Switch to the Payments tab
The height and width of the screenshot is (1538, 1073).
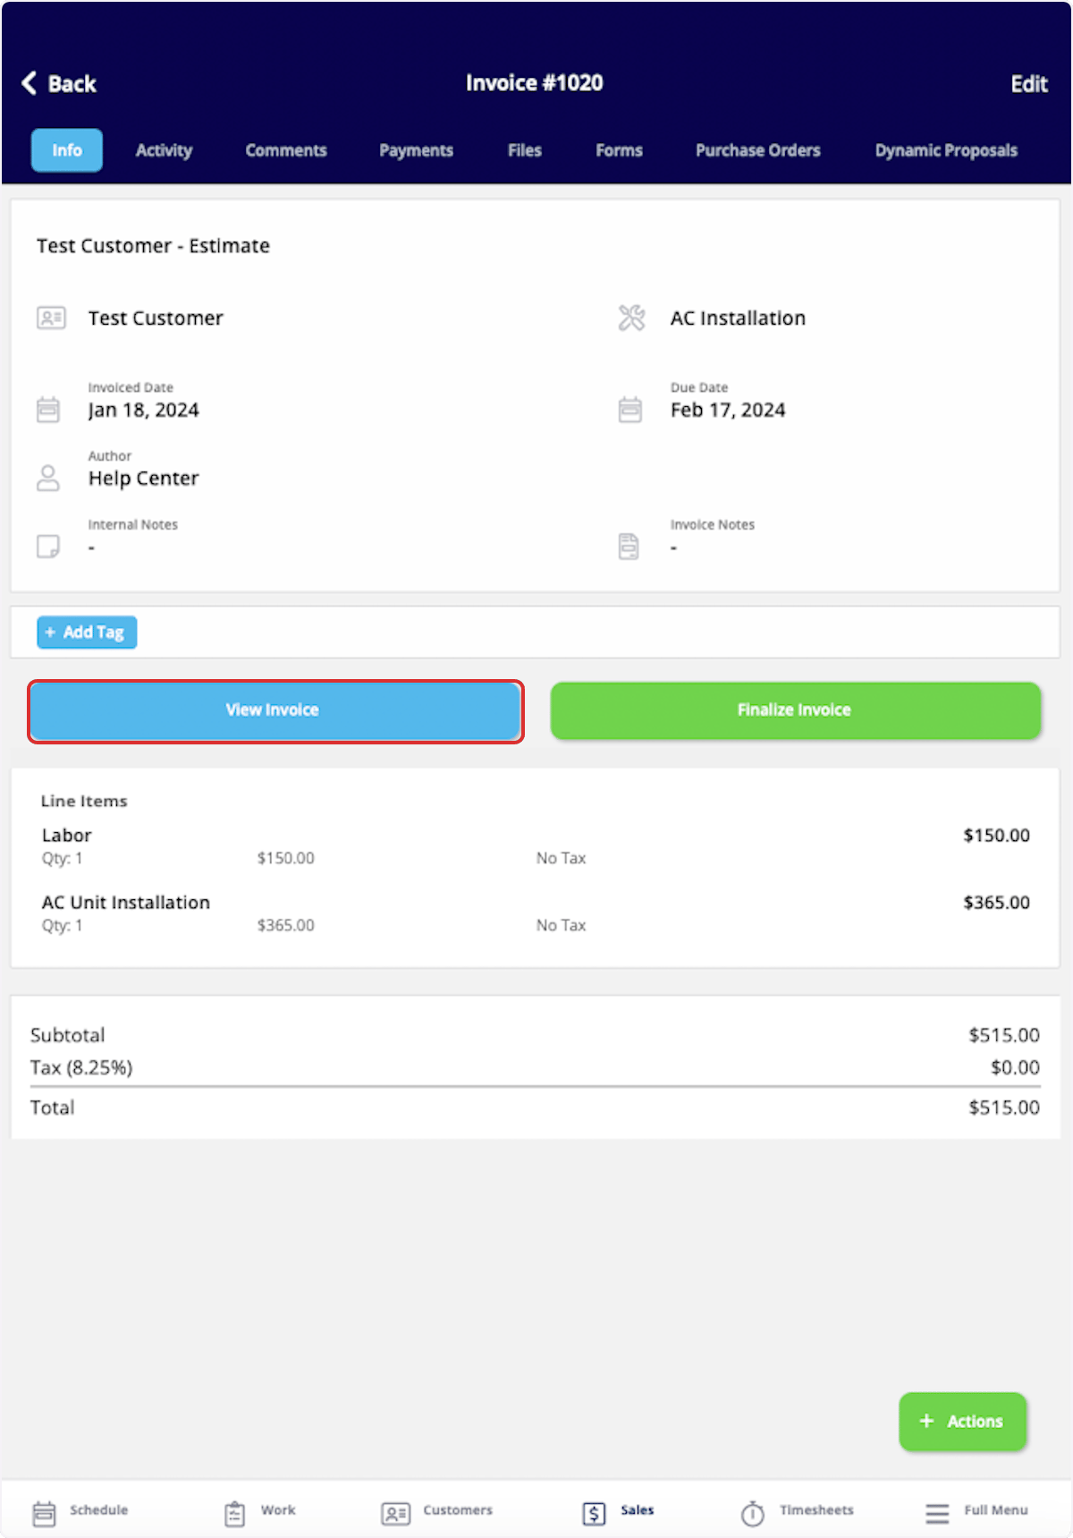(x=416, y=150)
